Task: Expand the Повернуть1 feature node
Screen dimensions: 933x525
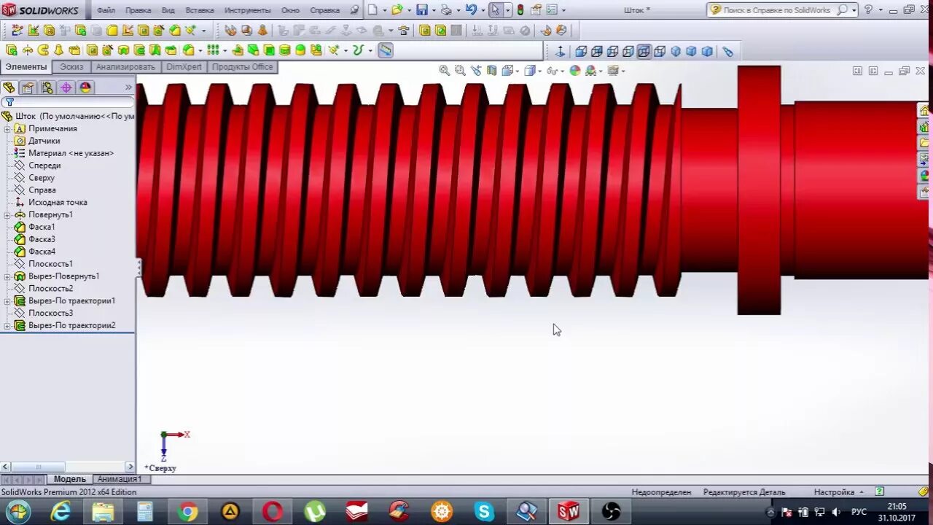Action: (x=7, y=215)
